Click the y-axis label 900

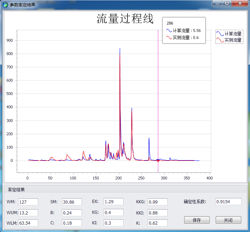[9, 40]
